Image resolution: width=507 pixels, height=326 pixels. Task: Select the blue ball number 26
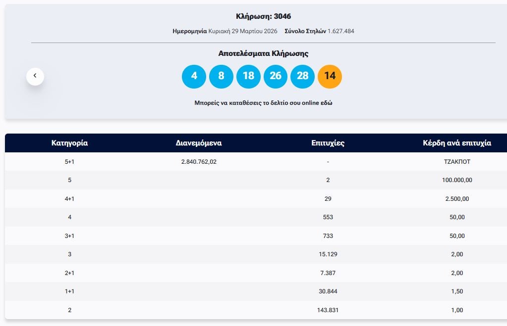[x=276, y=76]
